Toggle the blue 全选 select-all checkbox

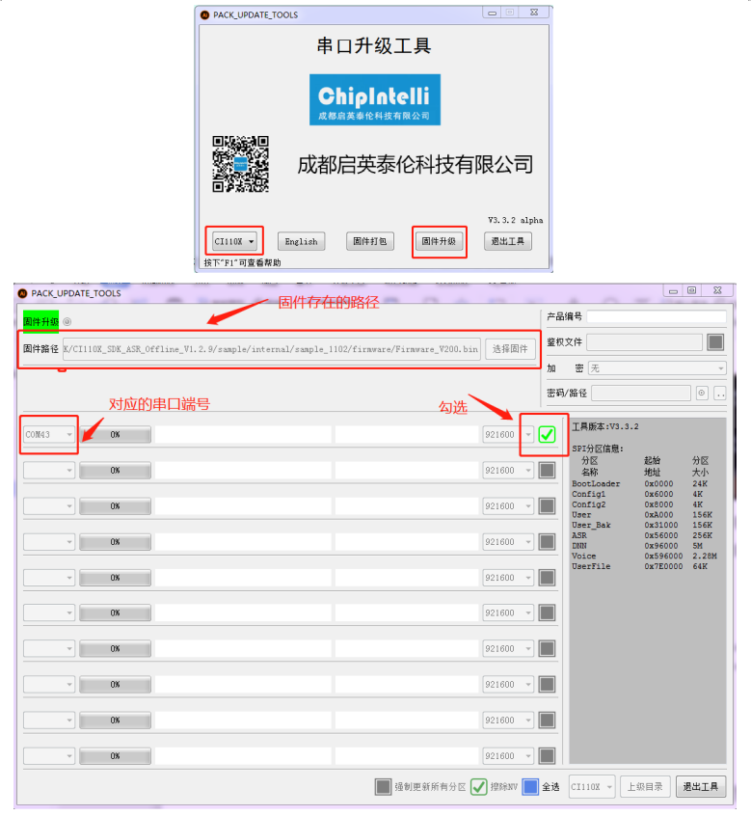530,787
